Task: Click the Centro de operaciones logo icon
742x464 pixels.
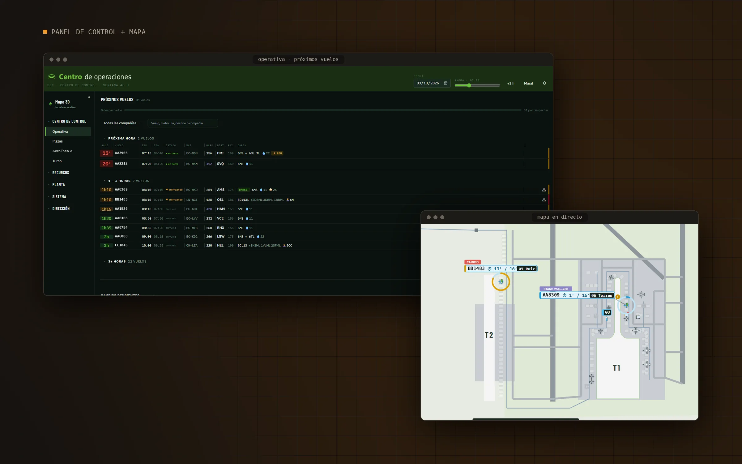Action: 52,76
